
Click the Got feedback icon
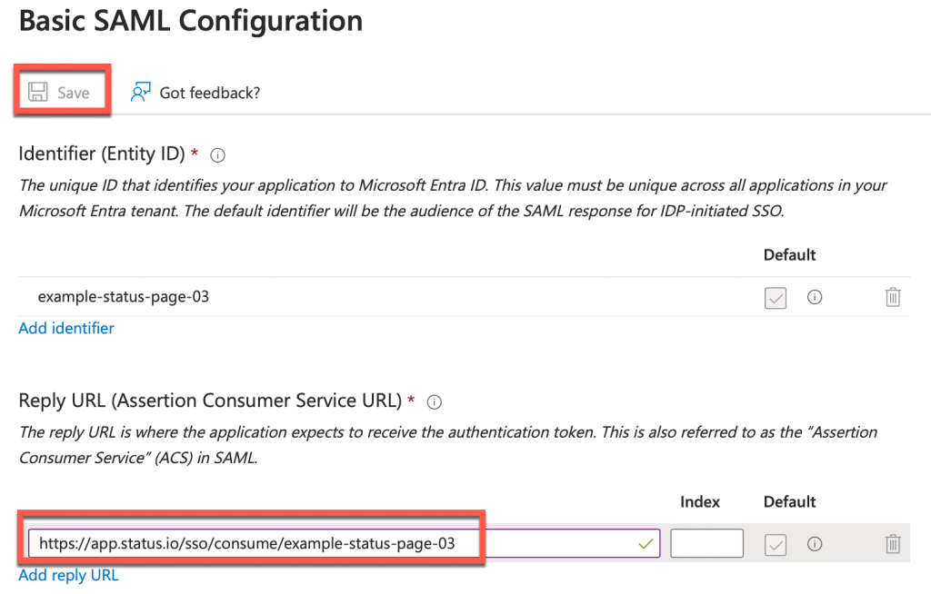coord(140,91)
